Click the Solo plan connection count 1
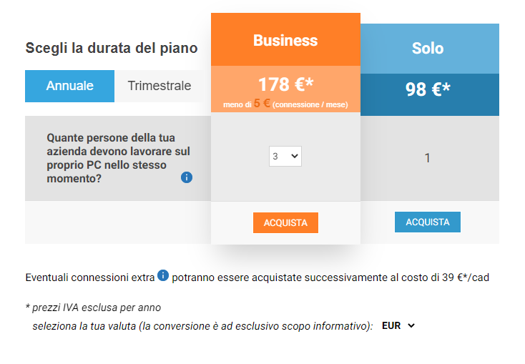The image size is (525, 364). (x=427, y=158)
